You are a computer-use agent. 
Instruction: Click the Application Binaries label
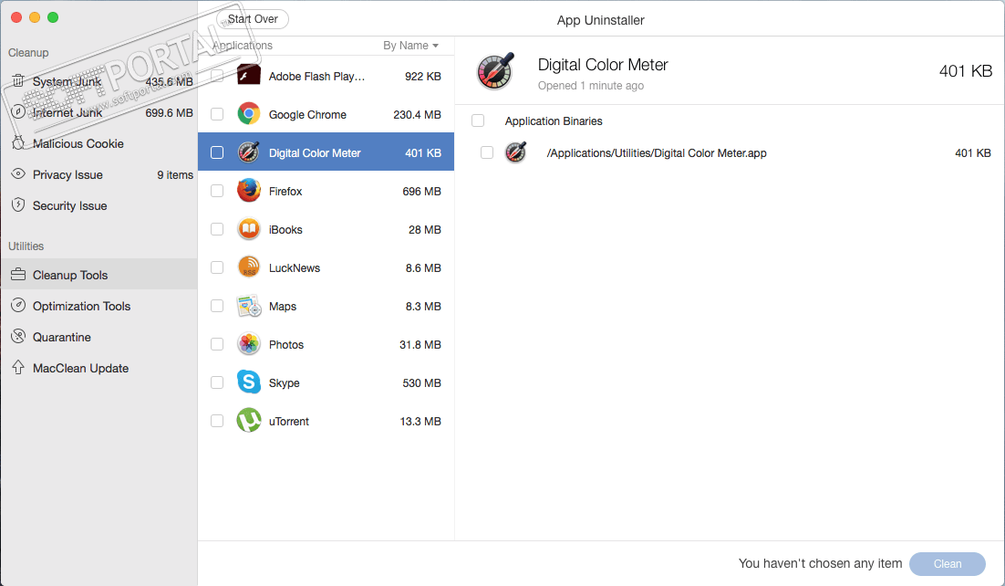[x=554, y=121]
